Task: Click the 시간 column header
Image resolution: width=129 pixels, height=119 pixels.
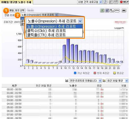Action: (14, 86)
